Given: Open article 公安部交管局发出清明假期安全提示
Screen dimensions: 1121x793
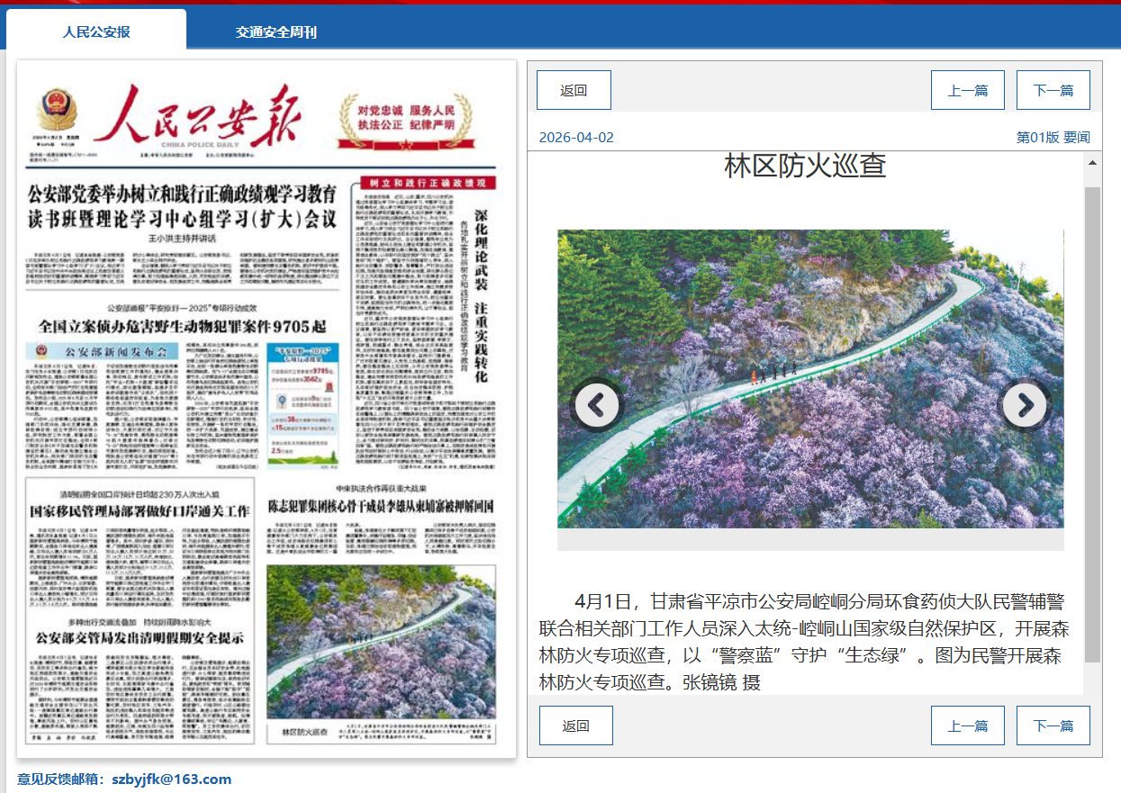Looking at the screenshot, I should click(x=140, y=638).
